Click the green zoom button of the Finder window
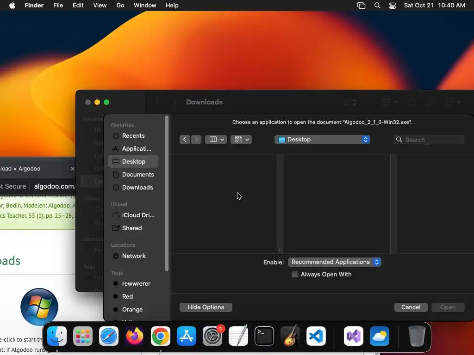 (x=106, y=102)
